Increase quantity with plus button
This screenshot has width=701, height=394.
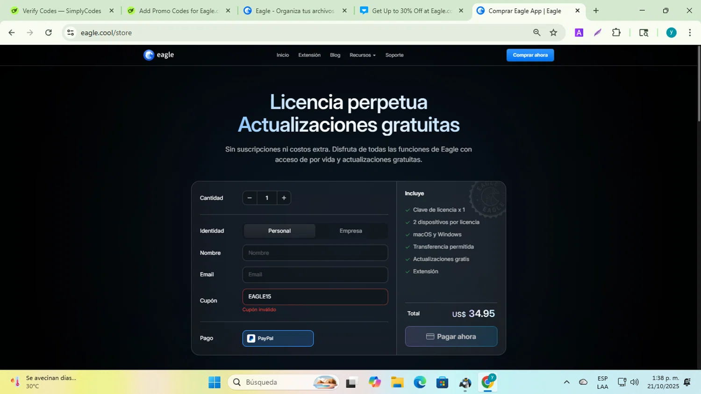tap(284, 198)
